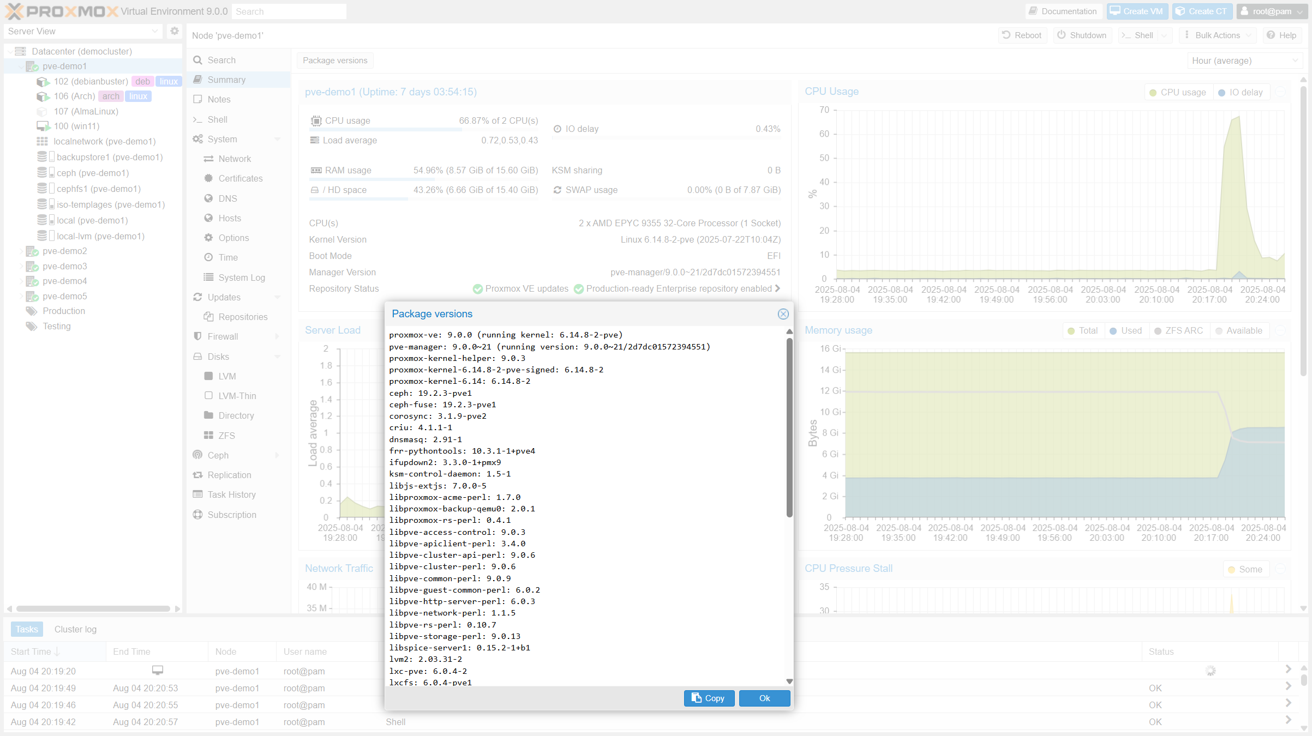Expand the pve-demo2 tree node
Image resolution: width=1312 pixels, height=736 pixels.
pos(21,251)
